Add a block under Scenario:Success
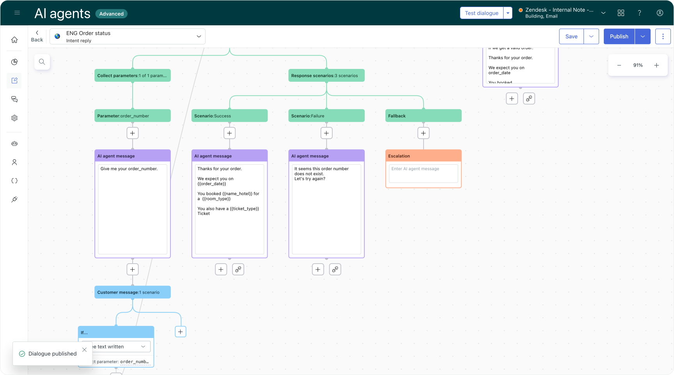The image size is (674, 375). point(229,133)
